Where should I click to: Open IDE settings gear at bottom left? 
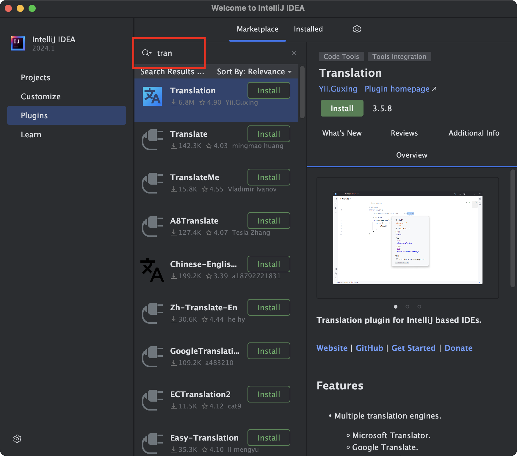pos(17,439)
